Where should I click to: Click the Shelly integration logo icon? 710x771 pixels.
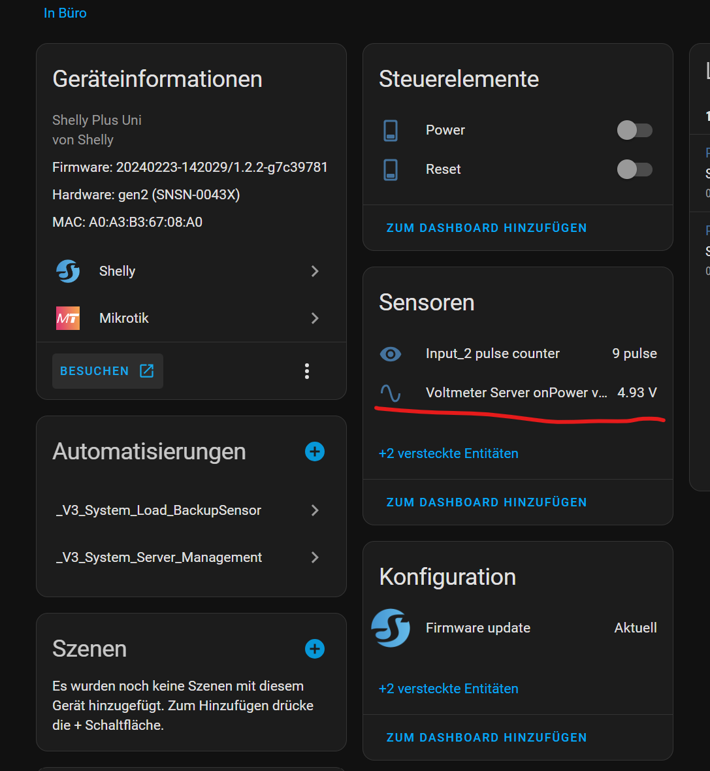[68, 271]
